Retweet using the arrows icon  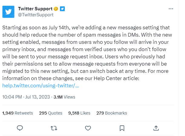[54, 128]
